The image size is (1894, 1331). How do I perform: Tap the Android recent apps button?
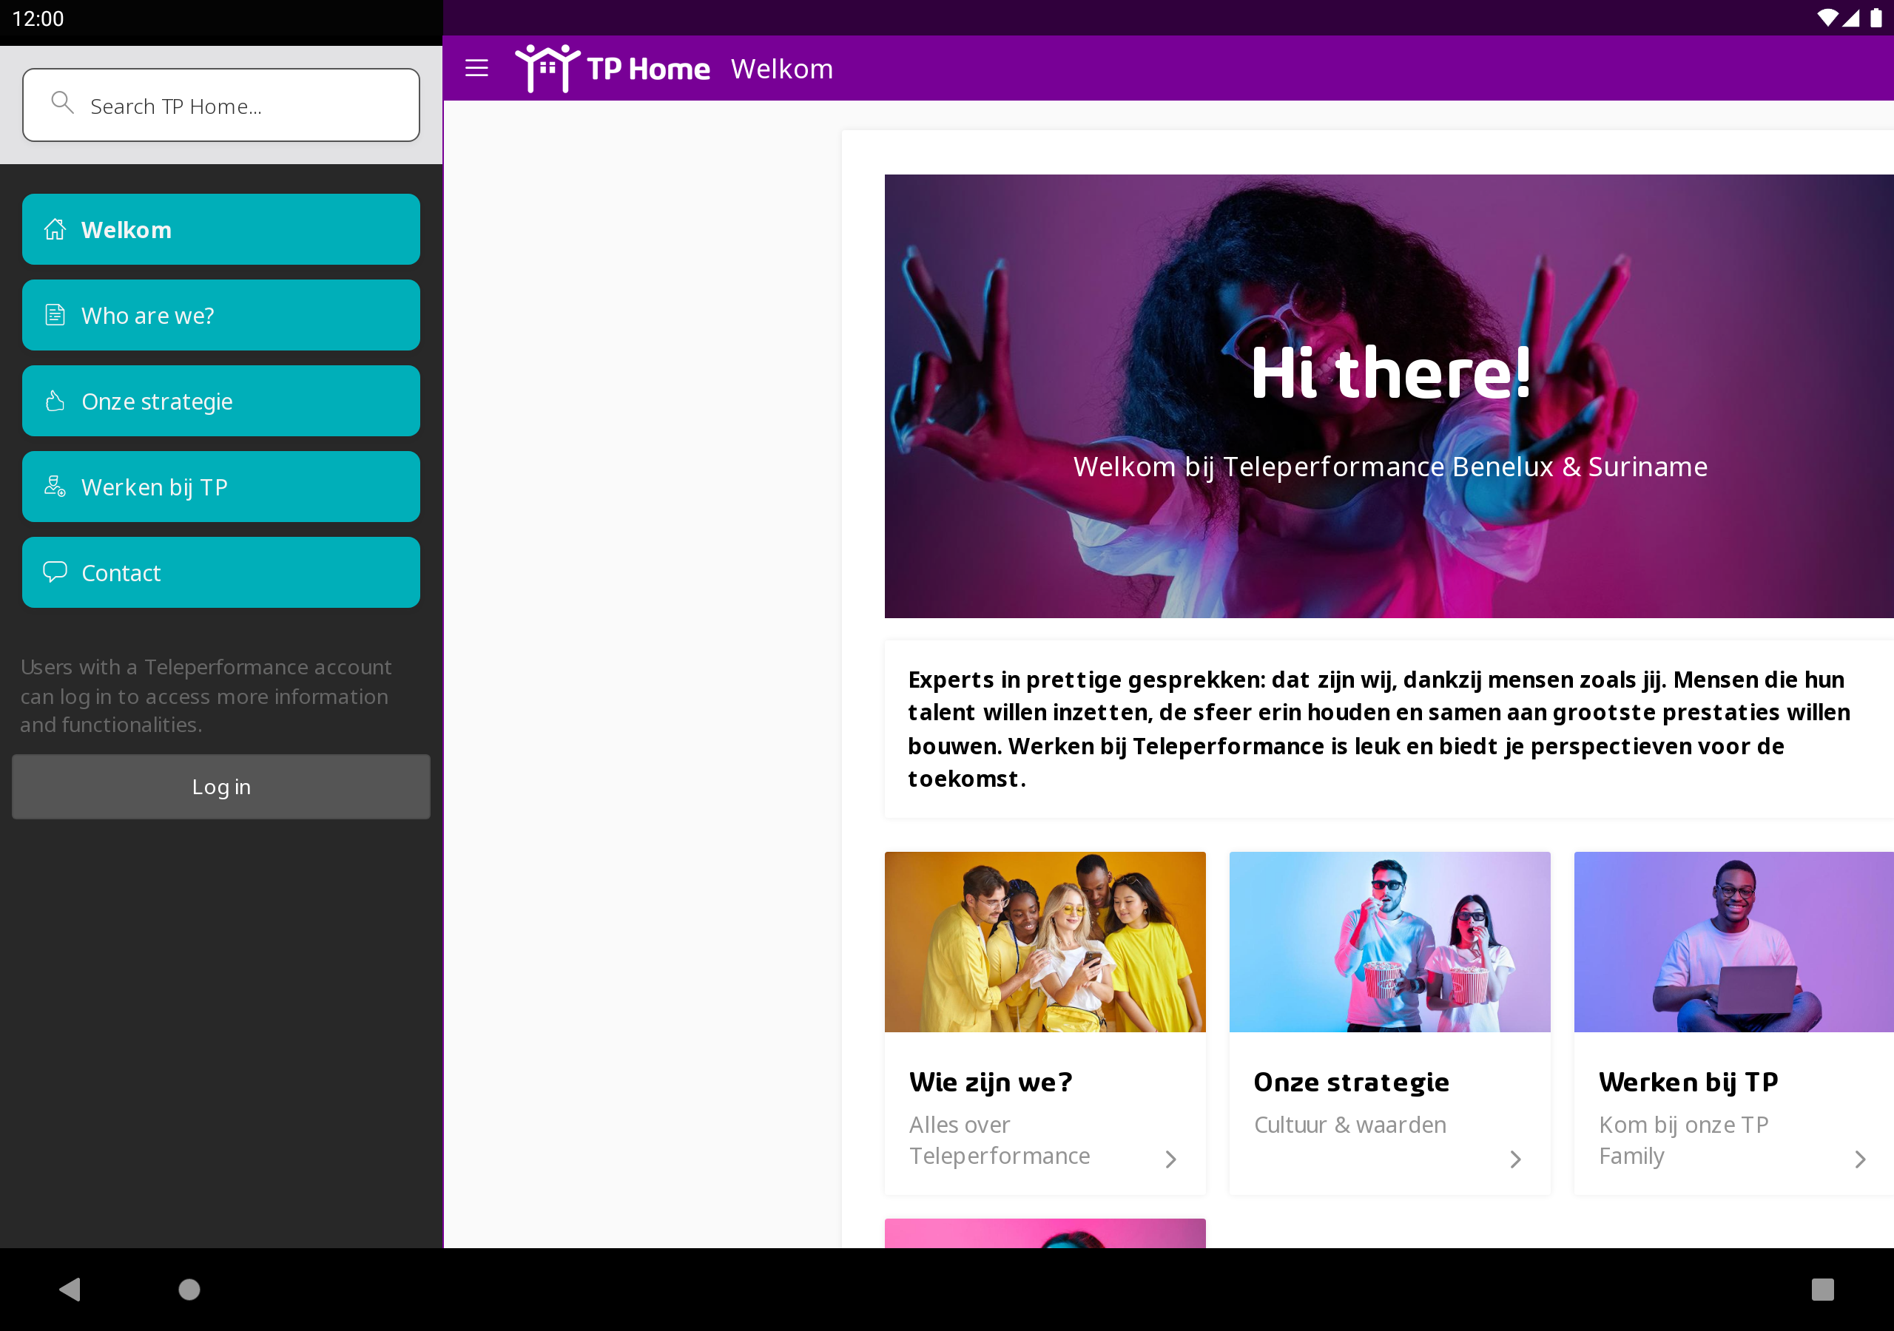(x=1822, y=1289)
